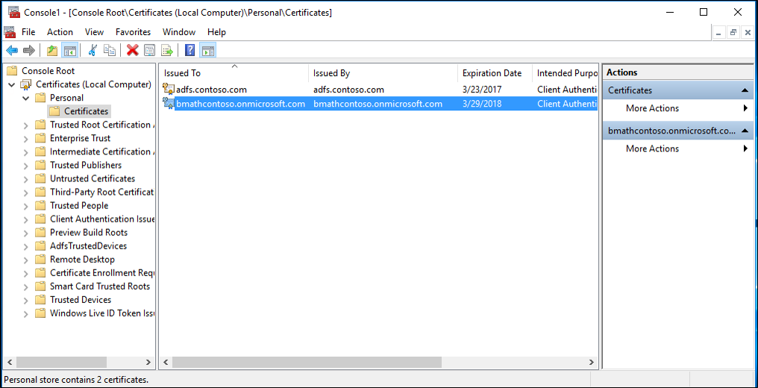Click the AdfsTrustedDevices folder icon
758x388 pixels.
(x=40, y=246)
